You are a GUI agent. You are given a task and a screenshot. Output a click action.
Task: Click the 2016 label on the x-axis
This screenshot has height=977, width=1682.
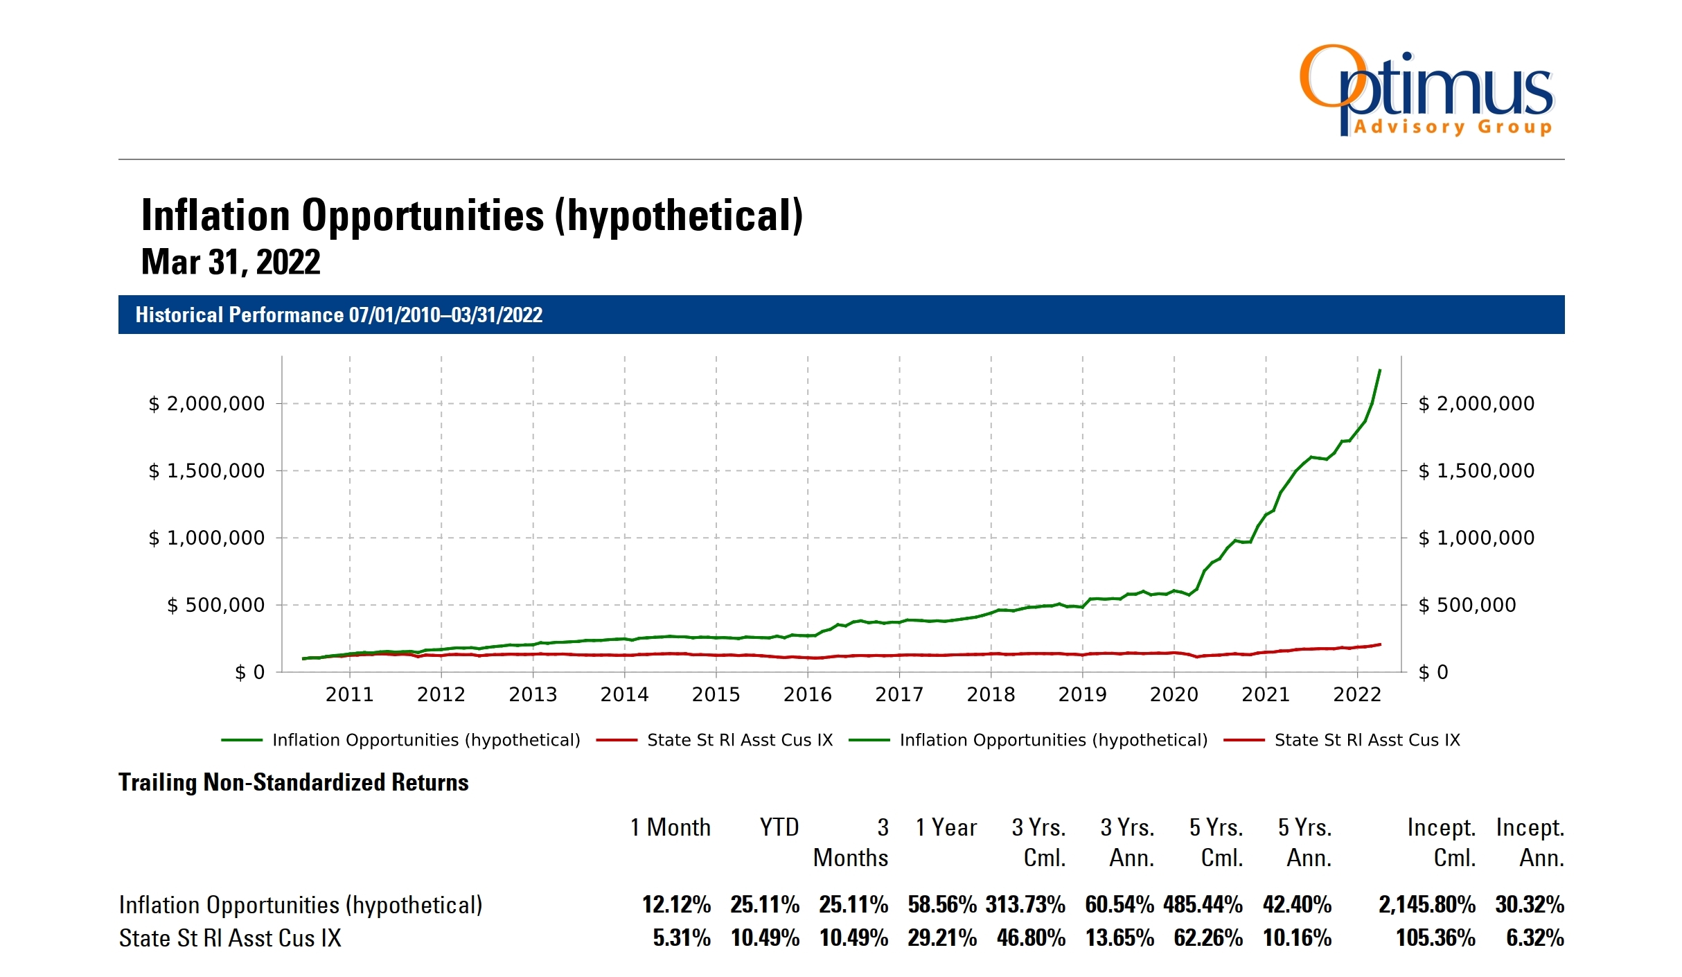(807, 694)
